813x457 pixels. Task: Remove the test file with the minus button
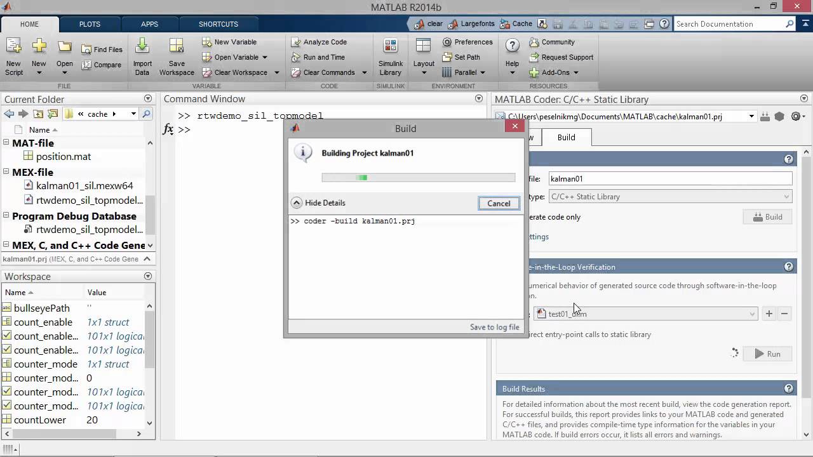[x=784, y=314]
